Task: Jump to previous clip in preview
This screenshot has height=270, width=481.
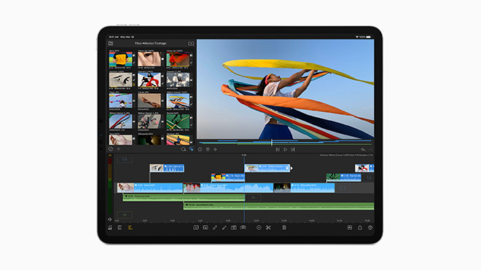Action: coord(278,150)
